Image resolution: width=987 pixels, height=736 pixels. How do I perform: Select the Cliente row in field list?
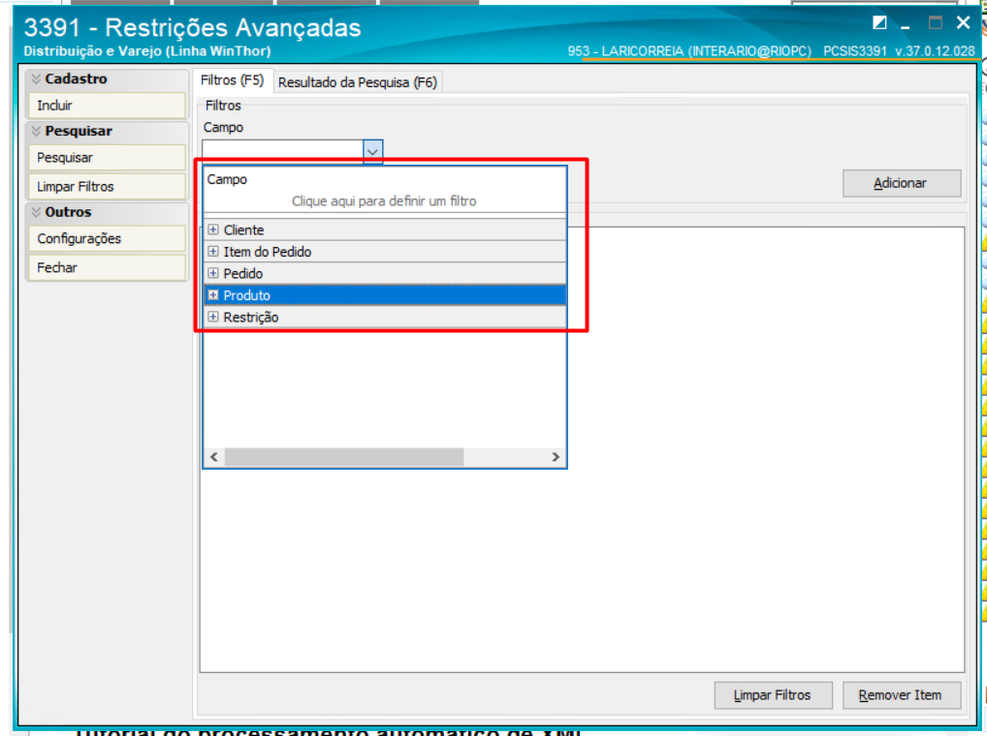tap(385, 230)
